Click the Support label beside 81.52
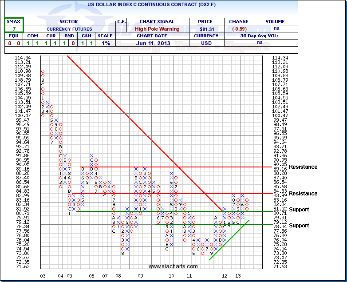This screenshot has height=282, width=347. pyautogui.click(x=299, y=209)
